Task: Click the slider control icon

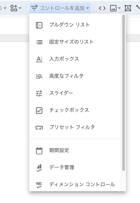Action: point(39,94)
